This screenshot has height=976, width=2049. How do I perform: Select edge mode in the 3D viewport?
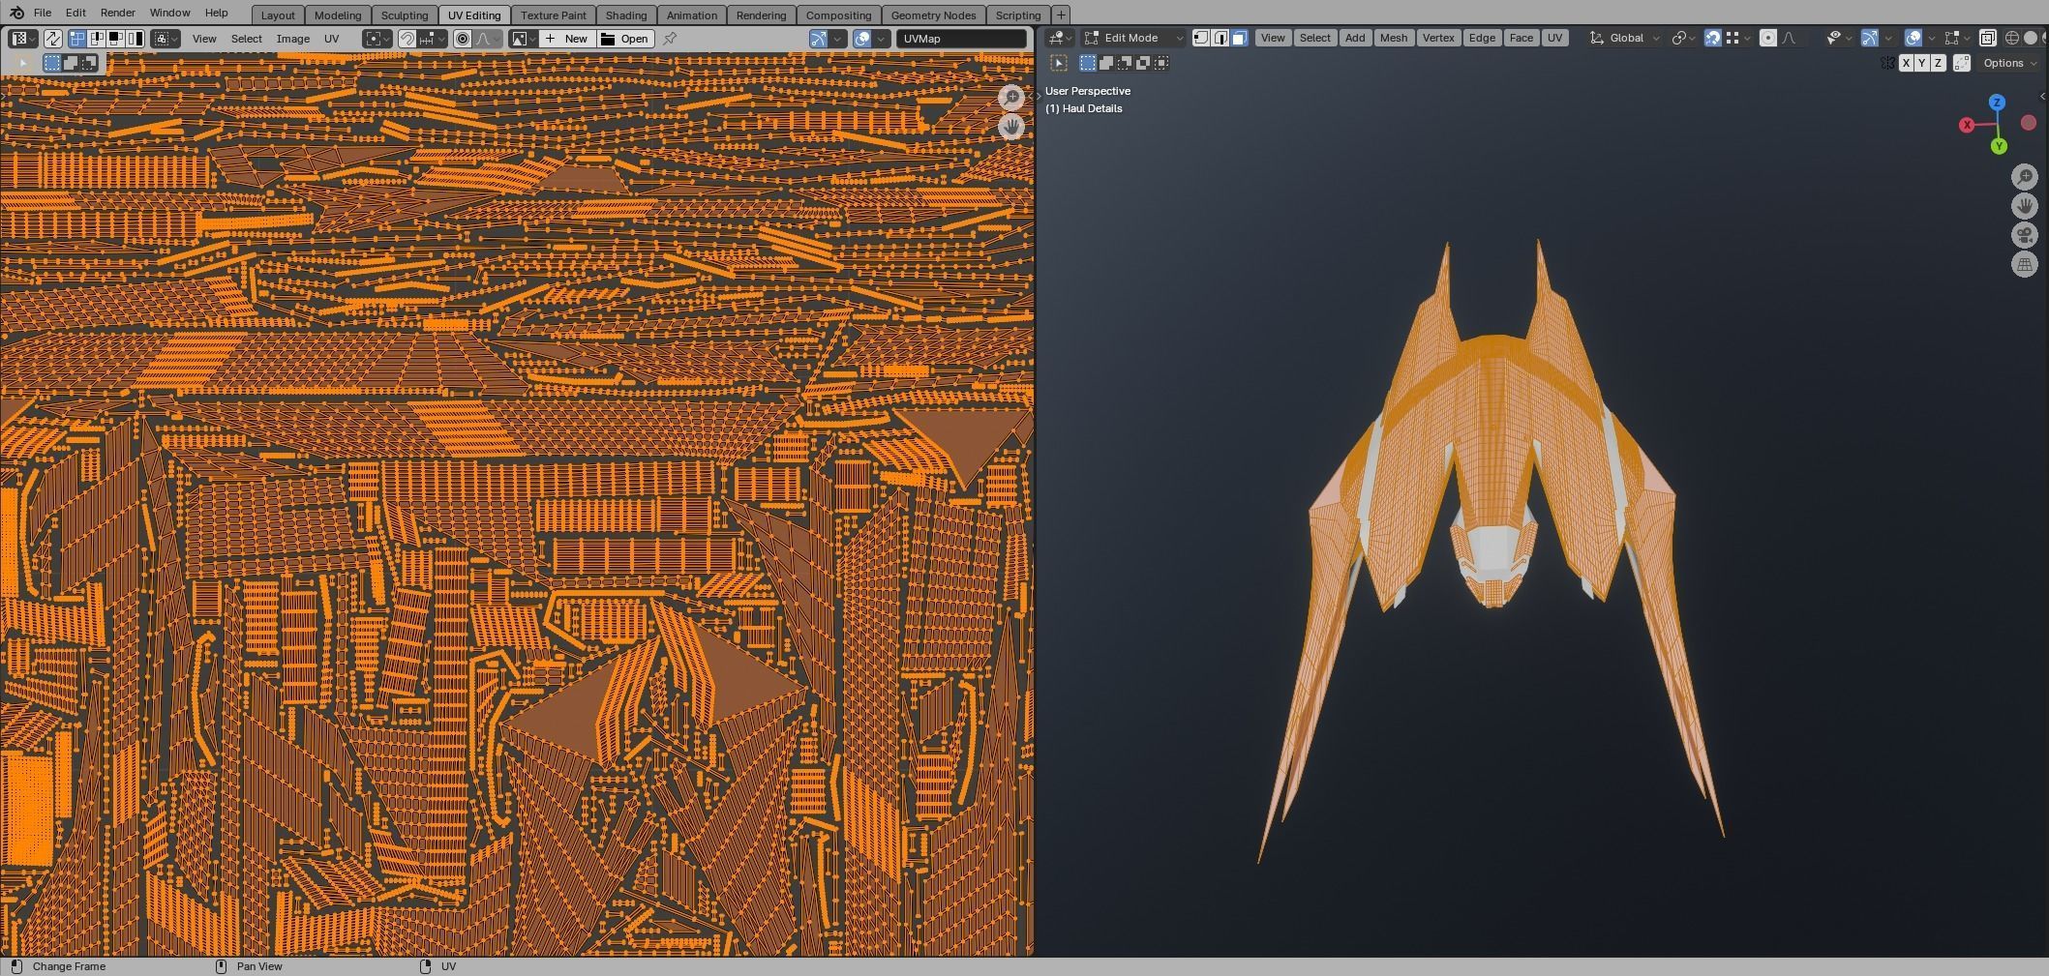click(1220, 38)
